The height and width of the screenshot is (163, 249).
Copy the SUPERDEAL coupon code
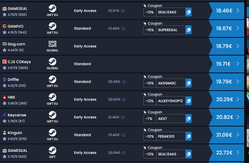(x=188, y=30)
